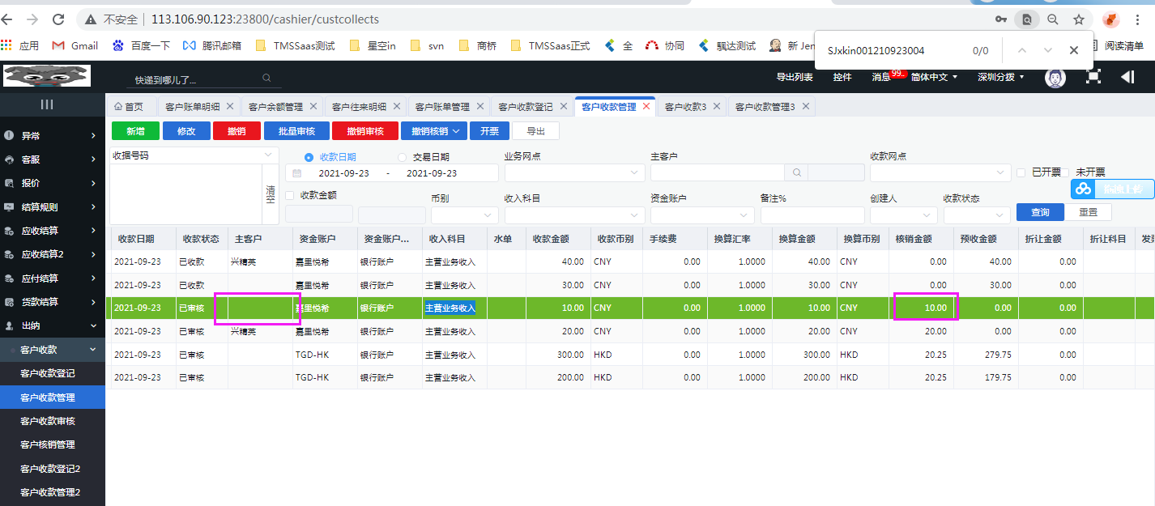1155x506 pixels.
Task: Open the 收据号码 dropdown
Action: click(194, 155)
